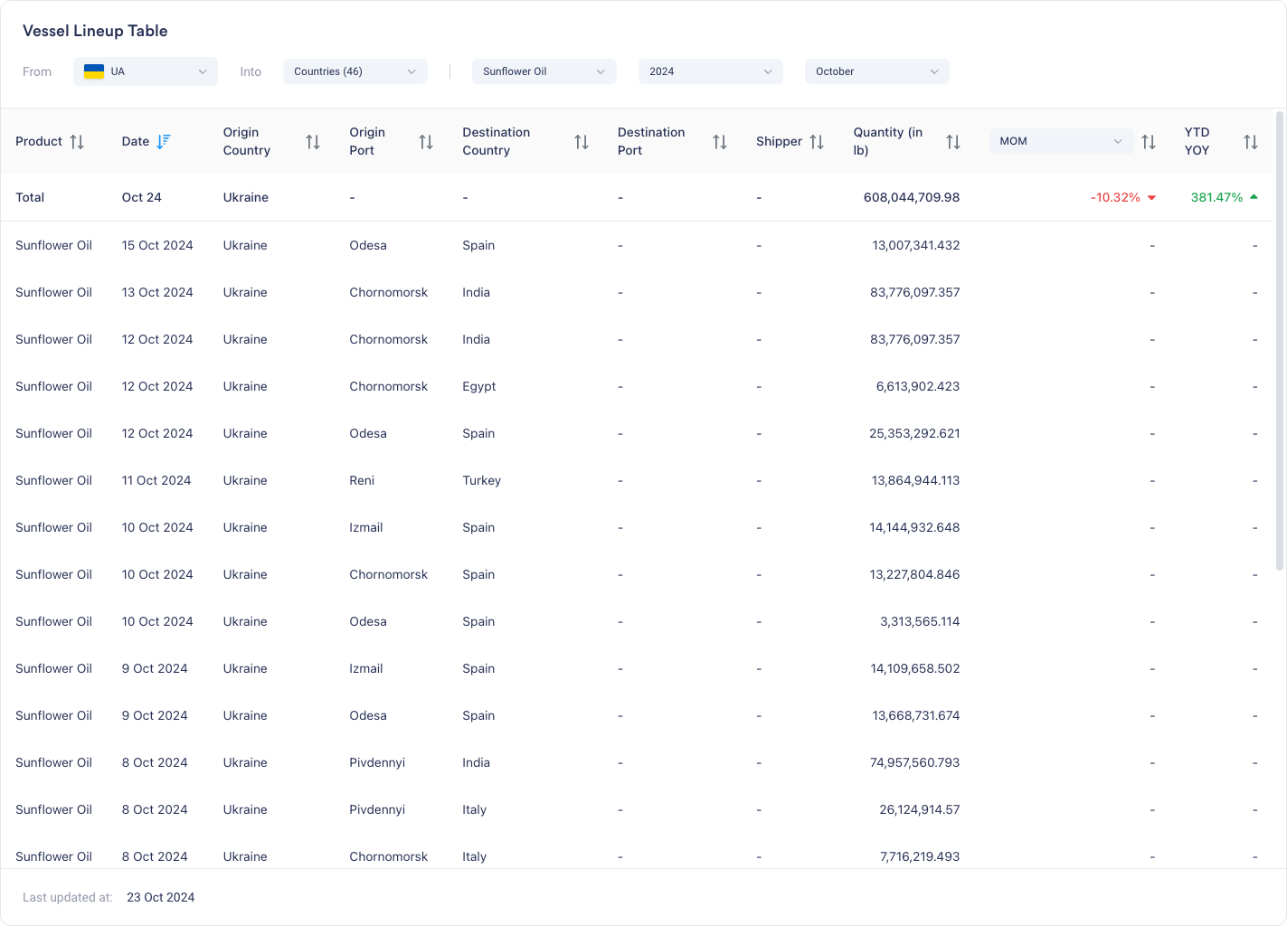1287x926 pixels.
Task: Click quantity 13,227,804.846
Action: point(914,574)
